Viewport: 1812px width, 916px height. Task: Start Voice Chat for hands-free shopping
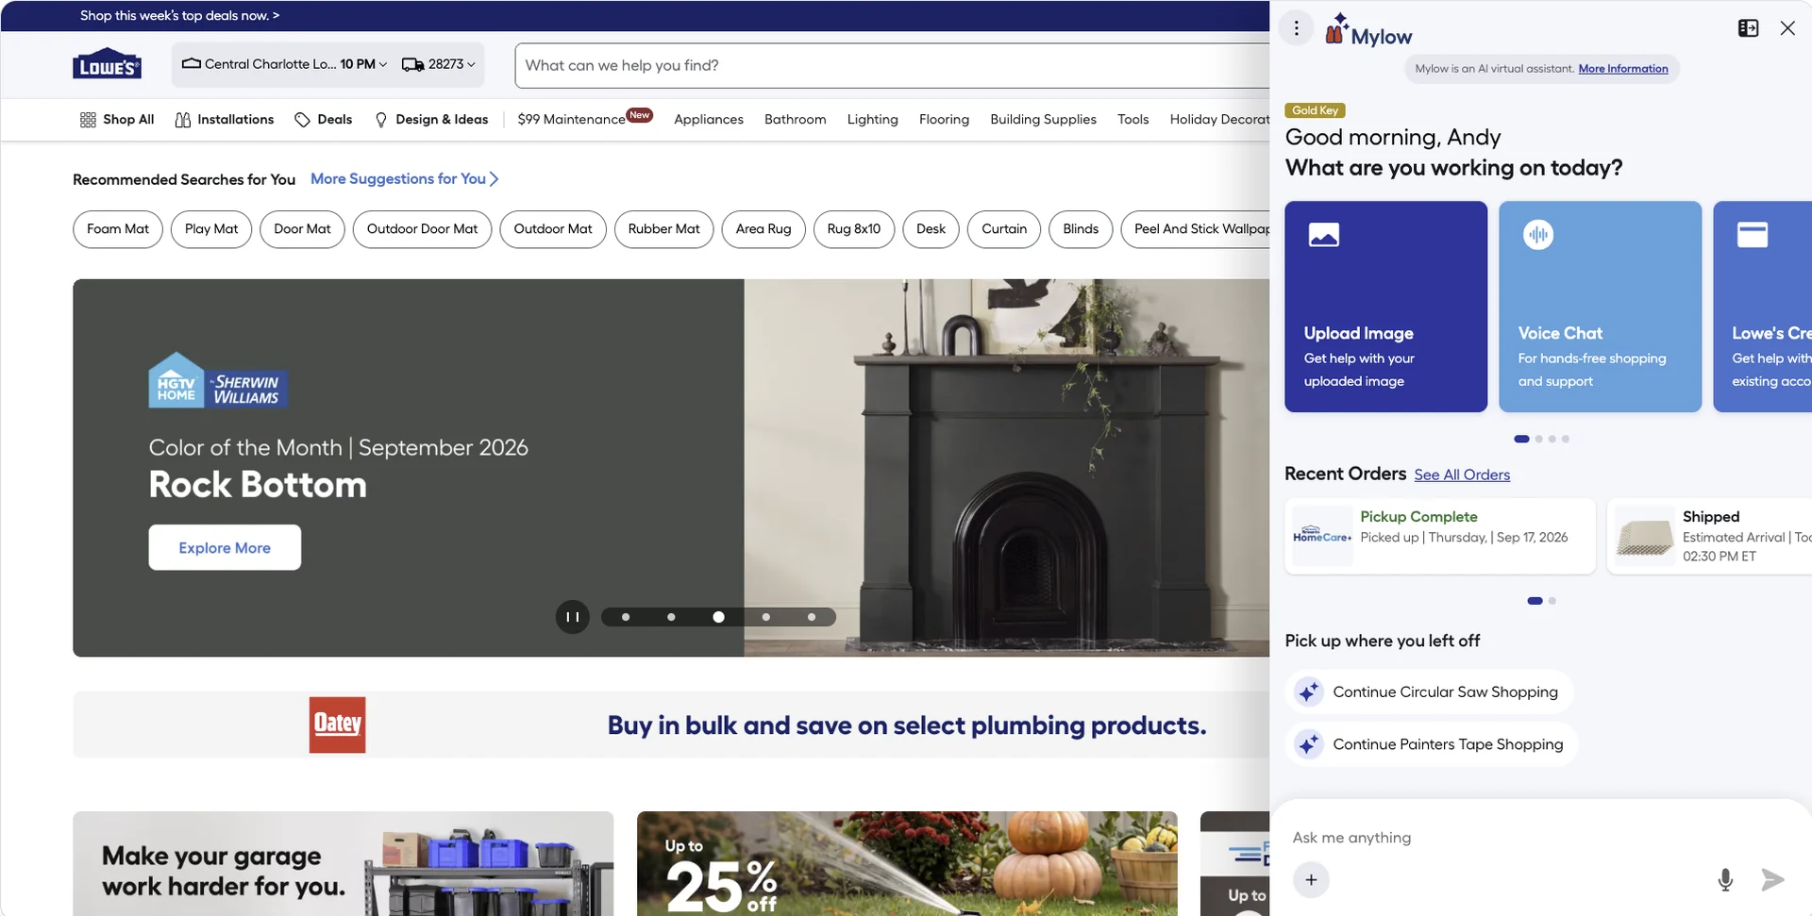click(x=1600, y=307)
